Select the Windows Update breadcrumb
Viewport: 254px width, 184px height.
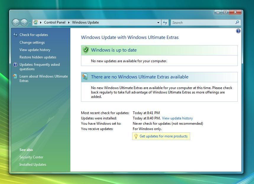point(85,22)
